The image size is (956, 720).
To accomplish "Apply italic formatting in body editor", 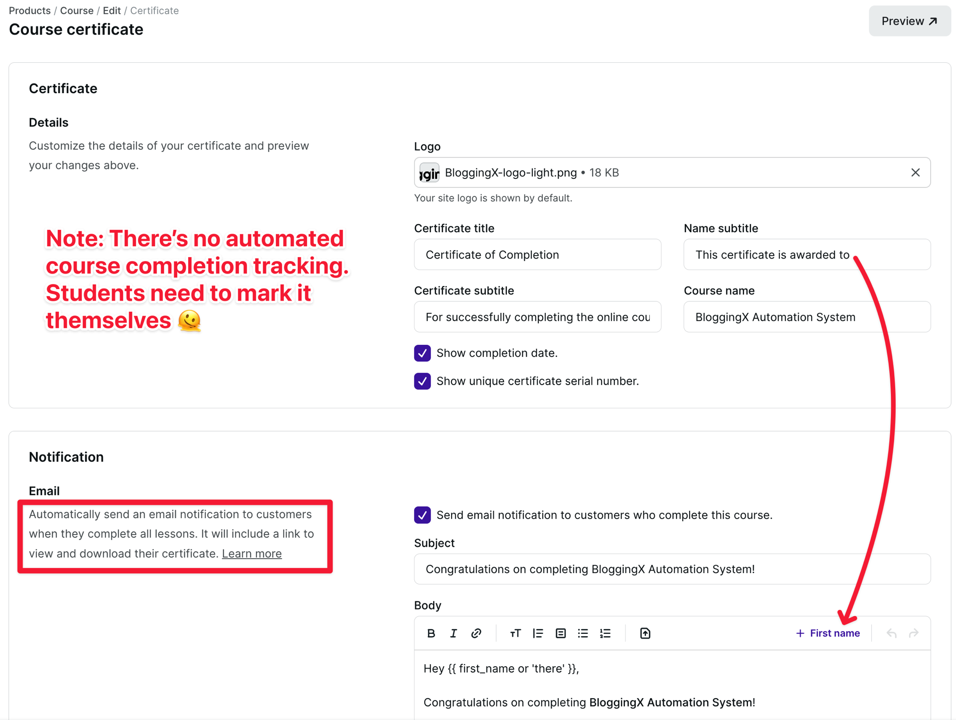I will pyautogui.click(x=453, y=633).
